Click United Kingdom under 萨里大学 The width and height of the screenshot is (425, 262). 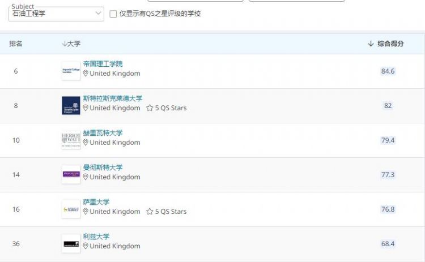point(115,212)
